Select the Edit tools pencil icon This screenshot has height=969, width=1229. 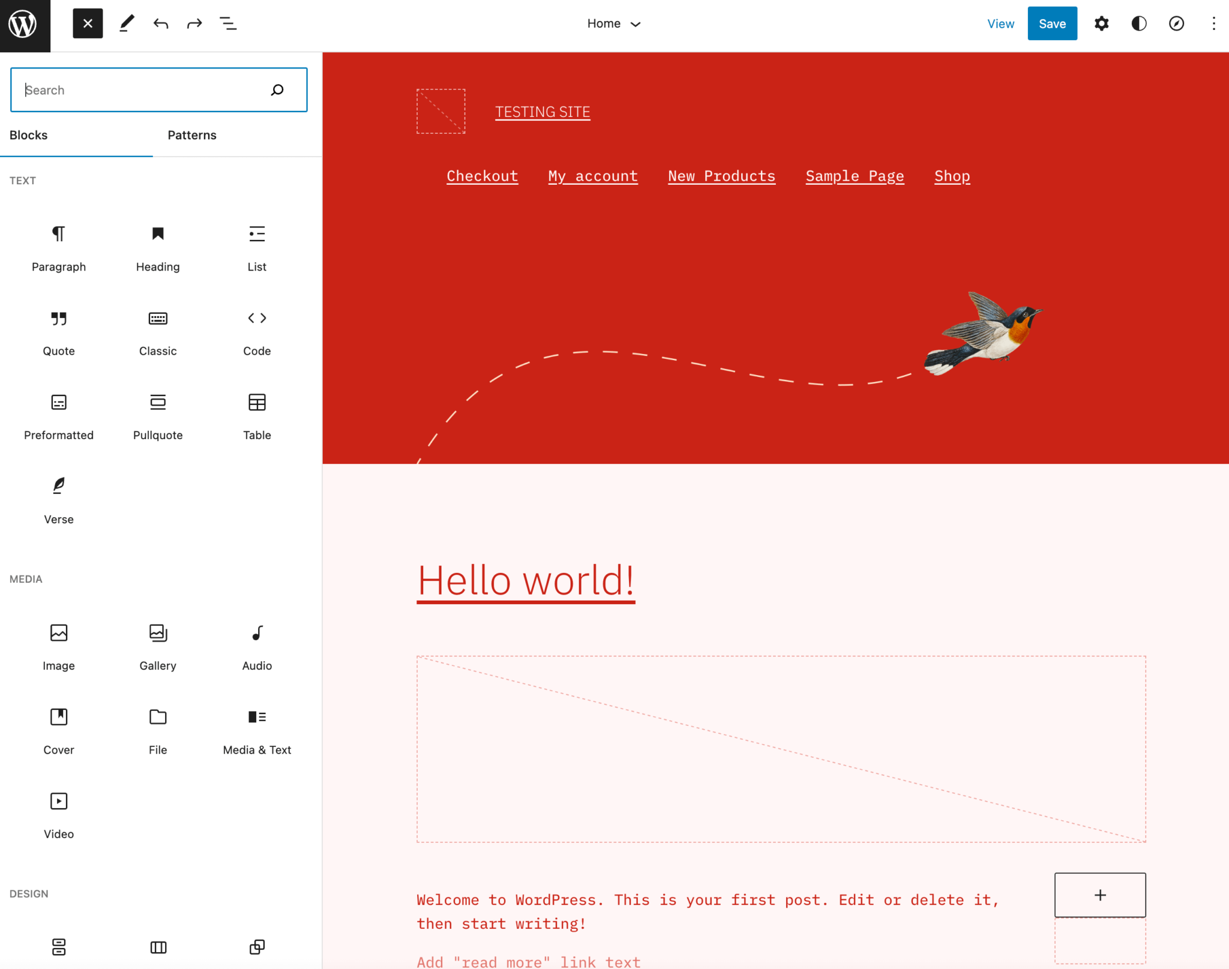point(127,23)
